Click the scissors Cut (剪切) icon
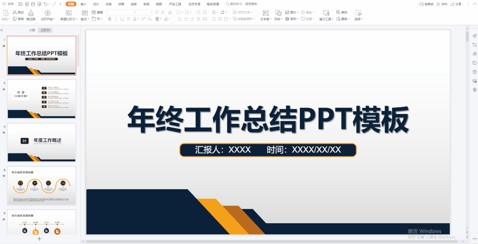Viewport: 478px width, 244px height. coord(15,12)
